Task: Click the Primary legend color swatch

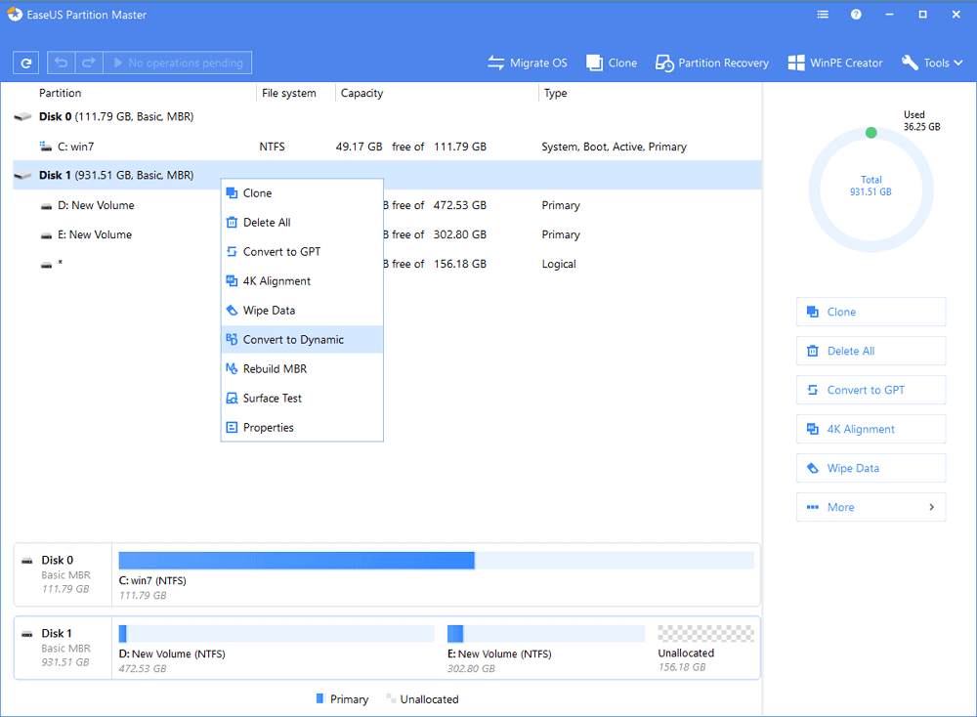Action: pos(319,699)
